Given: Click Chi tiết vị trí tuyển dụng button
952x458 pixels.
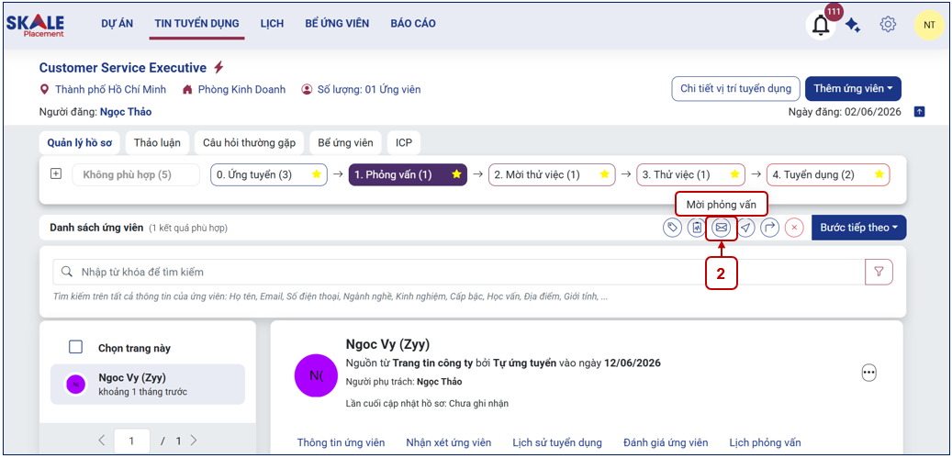Looking at the screenshot, I should click(735, 88).
